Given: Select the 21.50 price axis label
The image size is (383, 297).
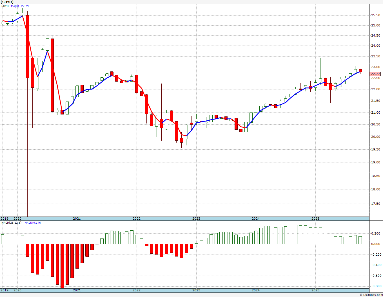Looking at the screenshot, I should (x=375, y=101).
